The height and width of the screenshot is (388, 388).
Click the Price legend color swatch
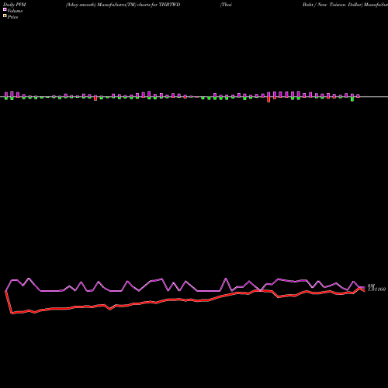click(5, 16)
